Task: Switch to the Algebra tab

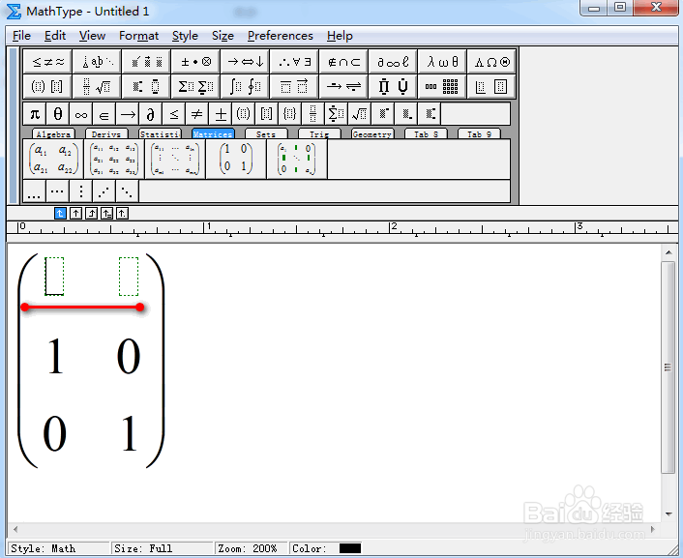Action: [53, 134]
